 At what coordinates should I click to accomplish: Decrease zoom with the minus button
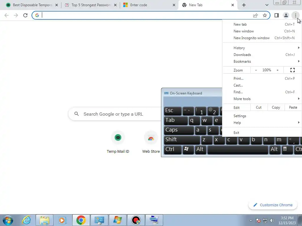coord(256,70)
